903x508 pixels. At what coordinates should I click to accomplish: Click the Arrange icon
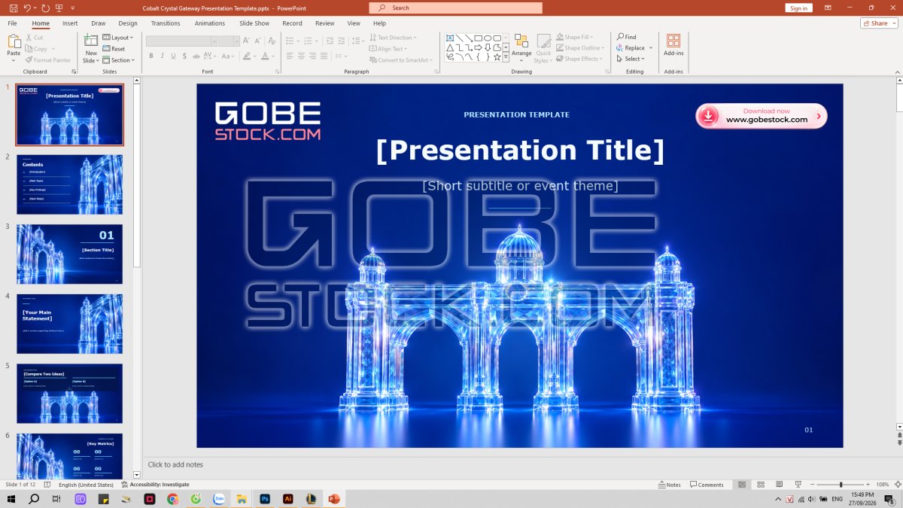pos(521,41)
